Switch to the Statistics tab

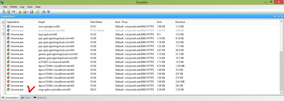(x=40, y=98)
